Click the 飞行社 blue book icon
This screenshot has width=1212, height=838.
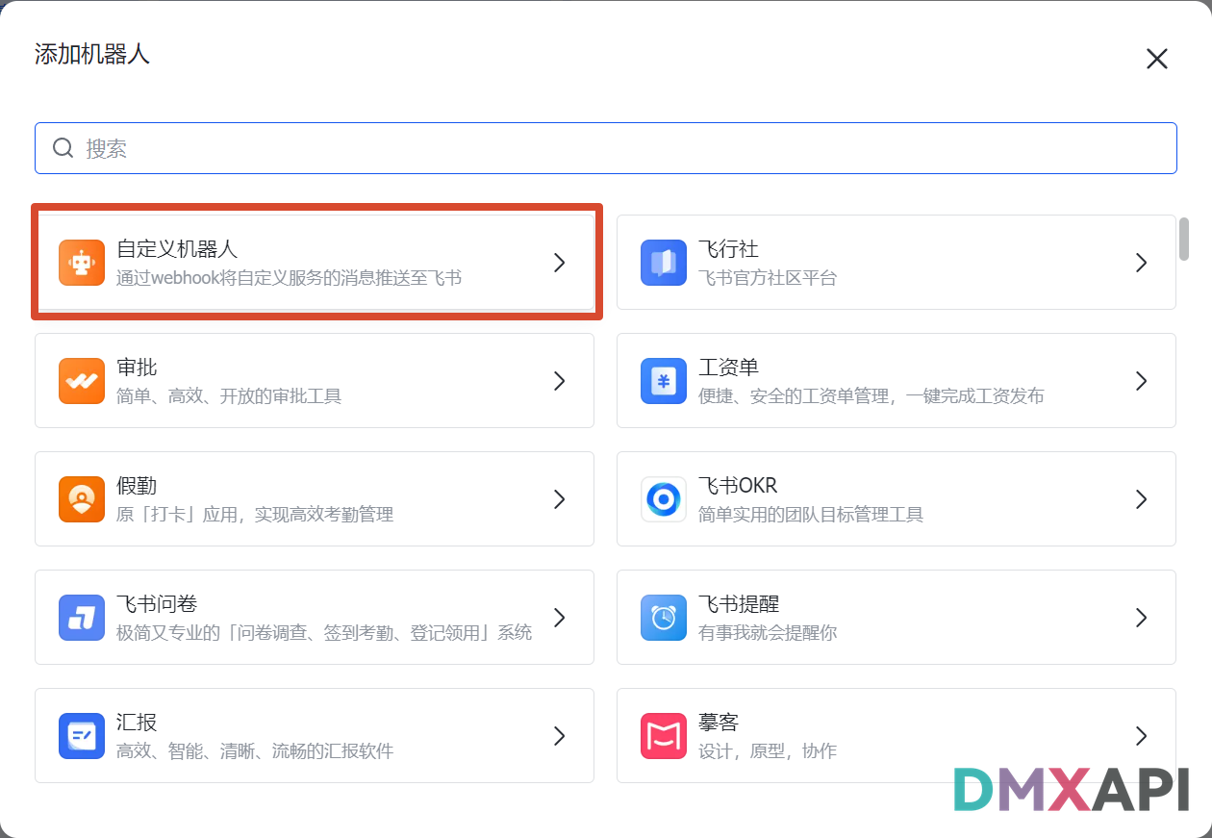point(664,263)
